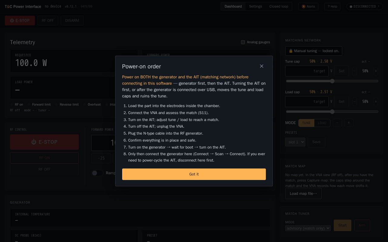Decrease Tune cap with minus button

pyautogui.click(x=355, y=71)
